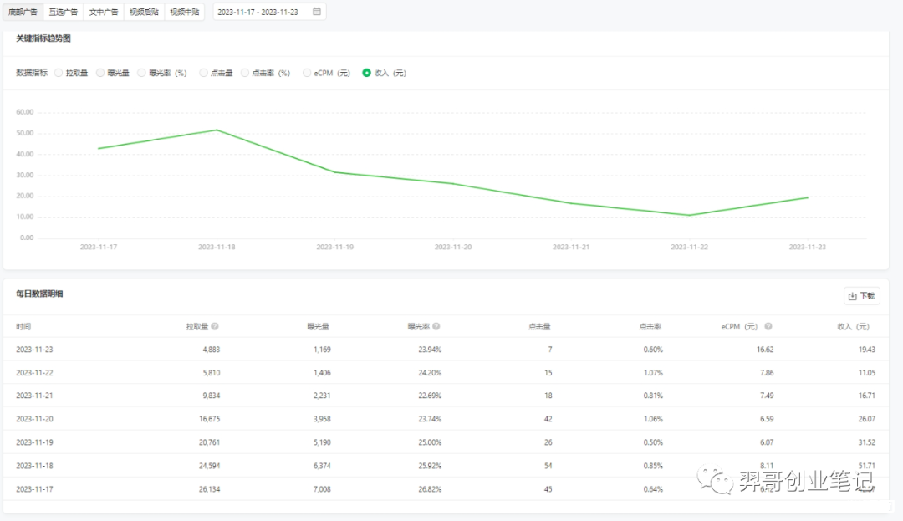Select the 曝光量 radio button
This screenshot has height=521, width=903.
[100, 73]
